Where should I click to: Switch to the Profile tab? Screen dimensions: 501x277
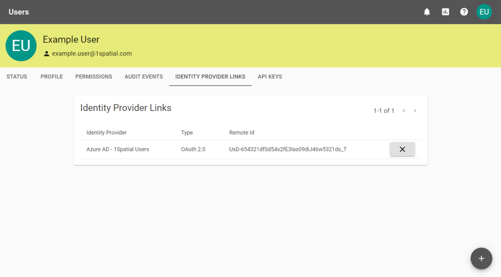pos(52,77)
